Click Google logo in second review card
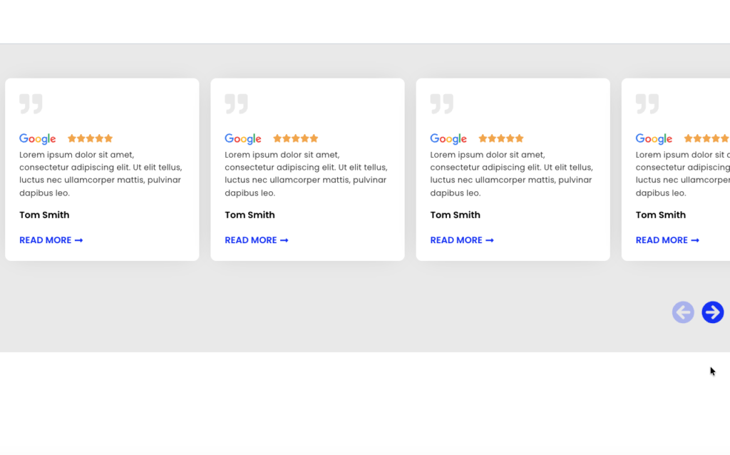This screenshot has height=455, width=730. pos(243,139)
